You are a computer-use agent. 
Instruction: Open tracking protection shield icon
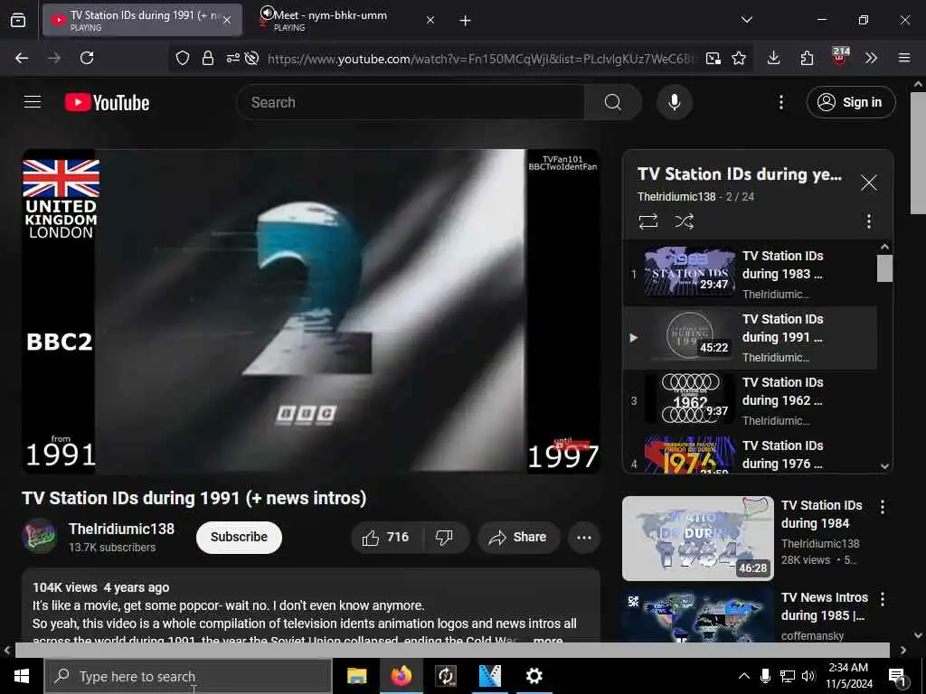tap(183, 58)
